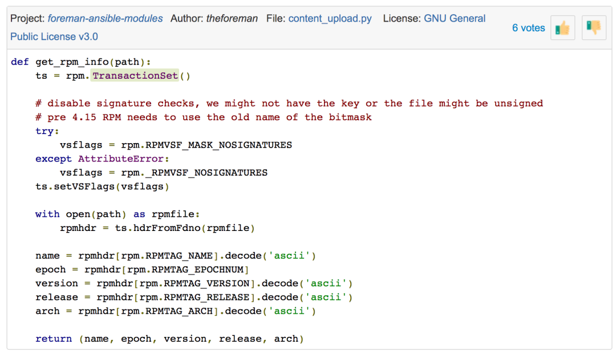
Task: Open the GNU General Public License link
Action: click(454, 18)
